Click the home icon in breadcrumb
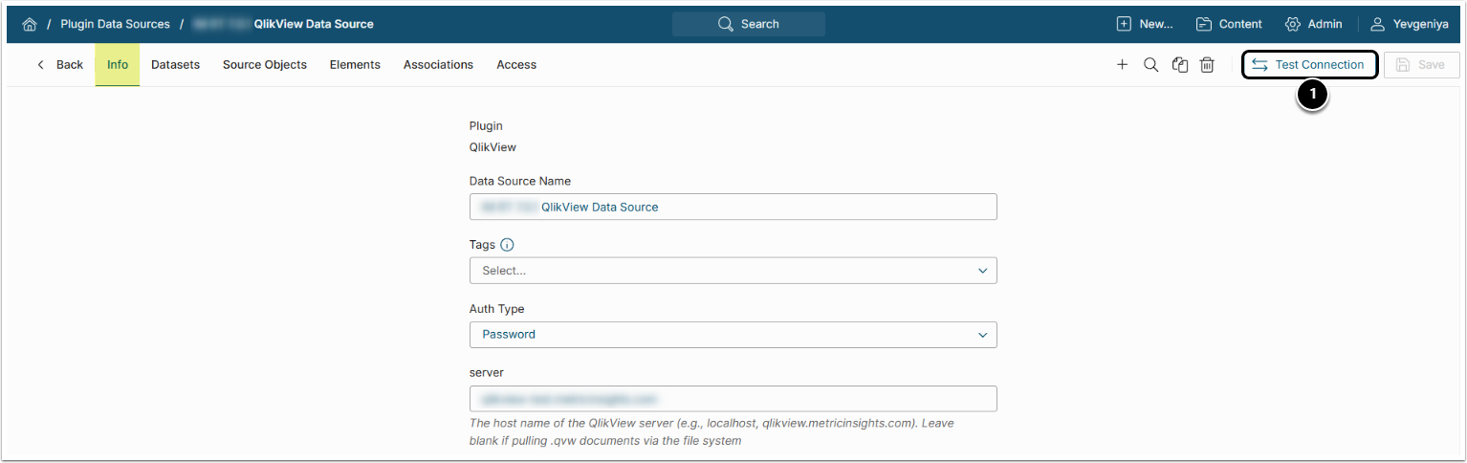The height and width of the screenshot is (463, 1467). pyautogui.click(x=29, y=24)
